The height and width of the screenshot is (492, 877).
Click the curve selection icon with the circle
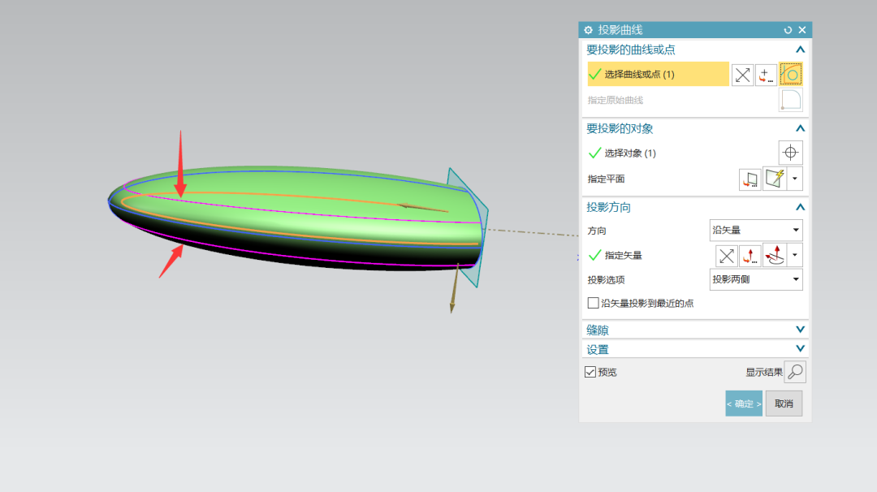790,75
